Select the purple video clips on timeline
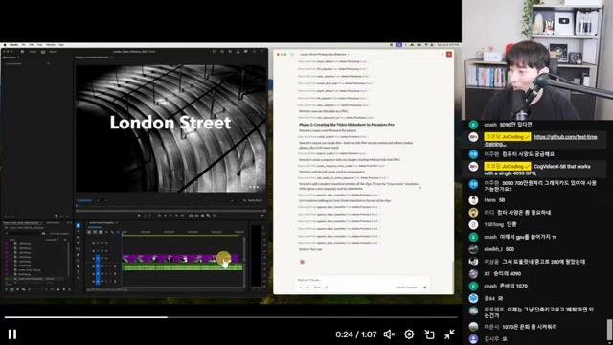 coord(181,258)
